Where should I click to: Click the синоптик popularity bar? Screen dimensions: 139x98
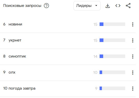tap(112, 56)
